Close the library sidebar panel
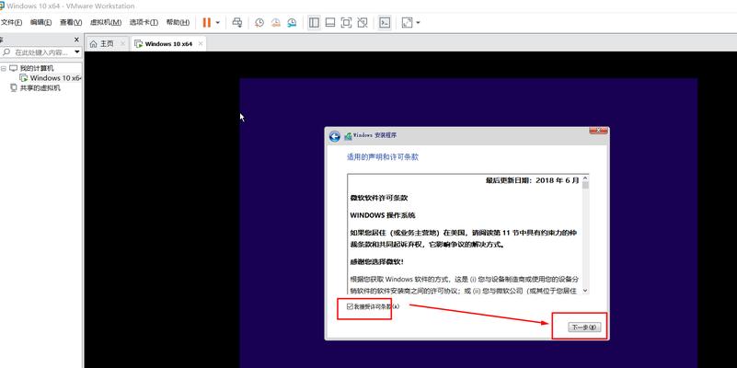Image resolution: width=737 pixels, height=368 pixels. (76, 40)
